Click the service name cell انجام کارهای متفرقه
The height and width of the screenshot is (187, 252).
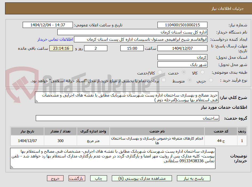click(157, 141)
